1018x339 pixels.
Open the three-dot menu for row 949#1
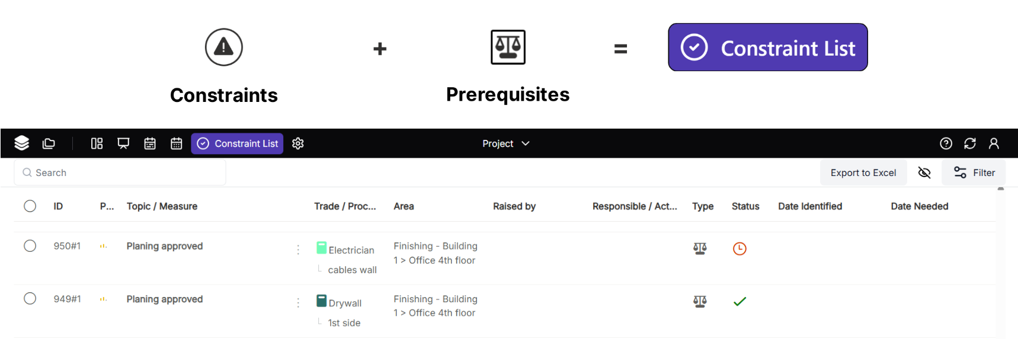tap(298, 303)
